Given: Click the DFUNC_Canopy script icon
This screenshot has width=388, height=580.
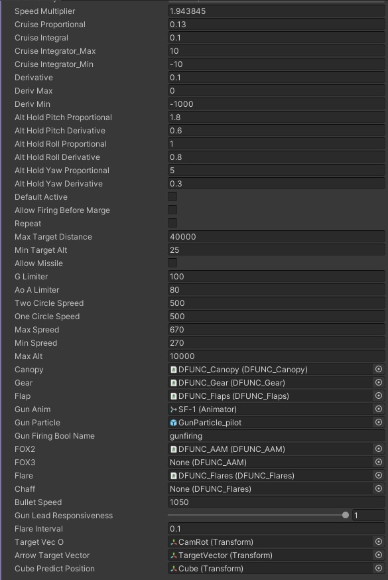Looking at the screenshot, I should click(x=173, y=370).
